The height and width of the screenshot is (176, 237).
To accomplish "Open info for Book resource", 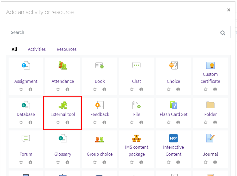I will click(104, 89).
